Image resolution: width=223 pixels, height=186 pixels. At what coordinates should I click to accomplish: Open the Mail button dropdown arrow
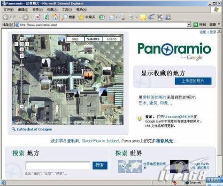[116, 17]
